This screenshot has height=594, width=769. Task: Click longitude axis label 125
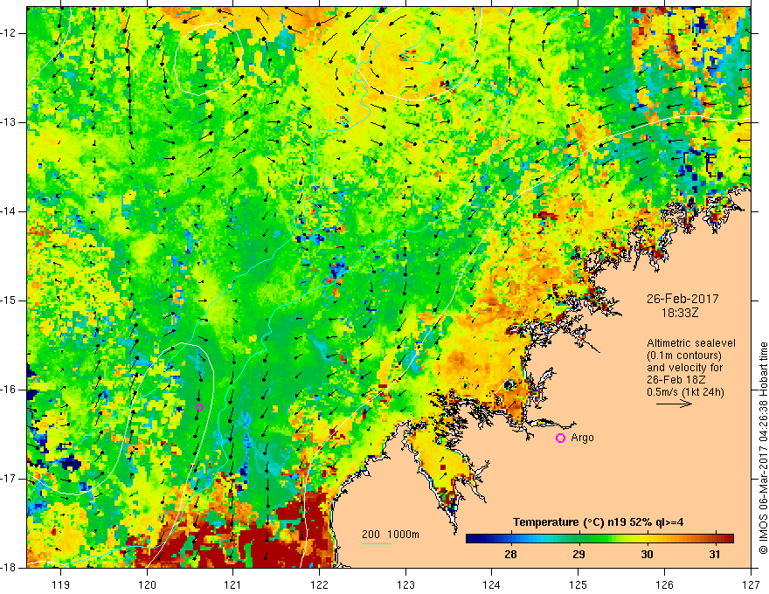tap(578, 584)
